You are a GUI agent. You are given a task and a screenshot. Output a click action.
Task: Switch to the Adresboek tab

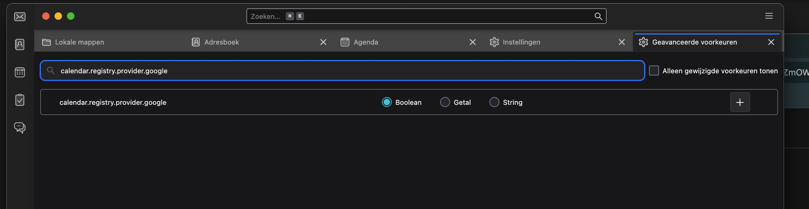click(x=221, y=42)
